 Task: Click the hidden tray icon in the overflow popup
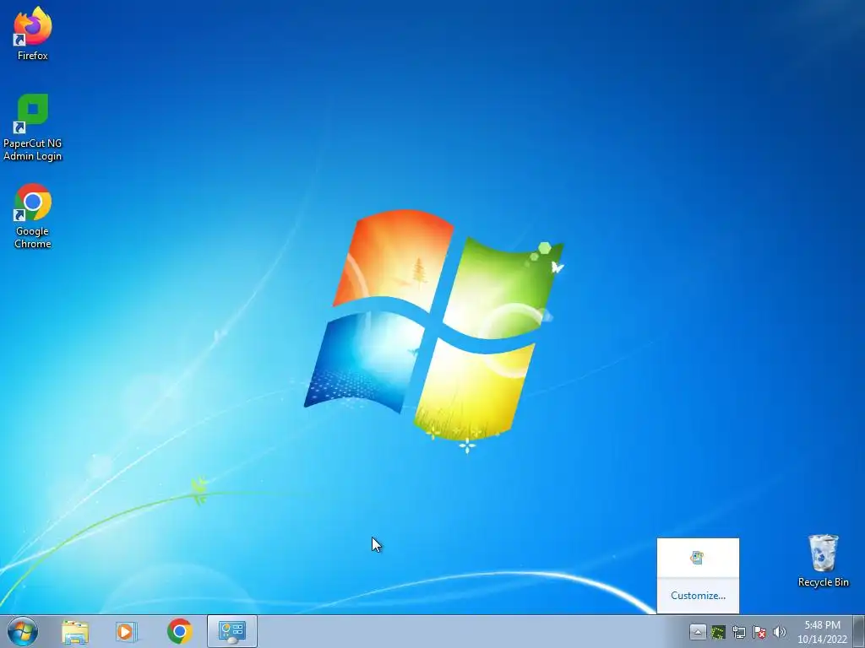[697, 558]
